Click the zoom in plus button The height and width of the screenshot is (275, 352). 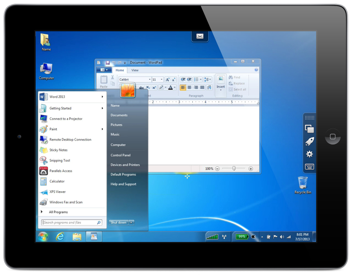pyautogui.click(x=251, y=169)
